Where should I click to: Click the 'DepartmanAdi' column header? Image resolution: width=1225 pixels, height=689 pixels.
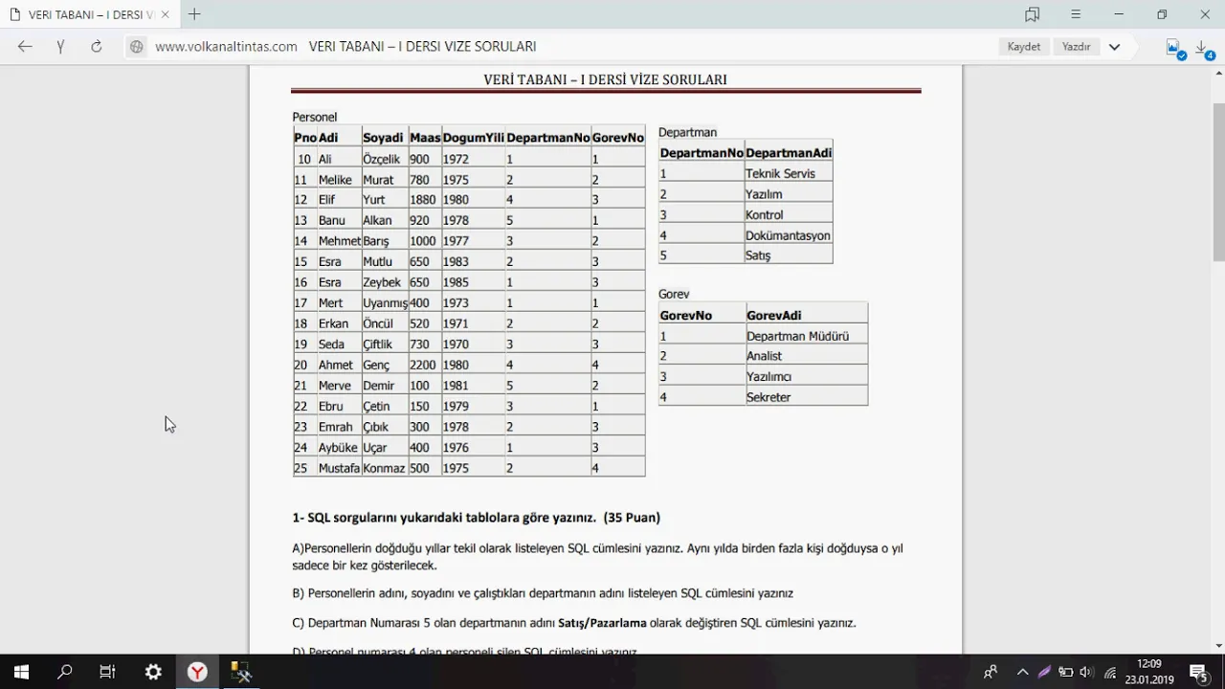(x=789, y=153)
